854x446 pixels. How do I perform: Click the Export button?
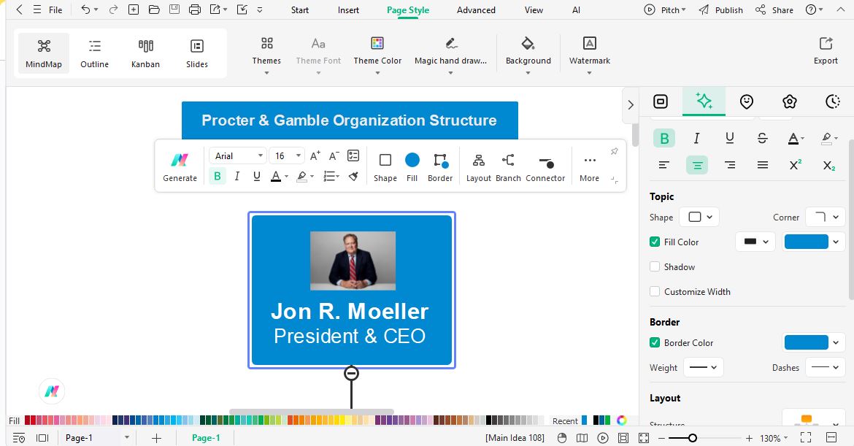826,50
